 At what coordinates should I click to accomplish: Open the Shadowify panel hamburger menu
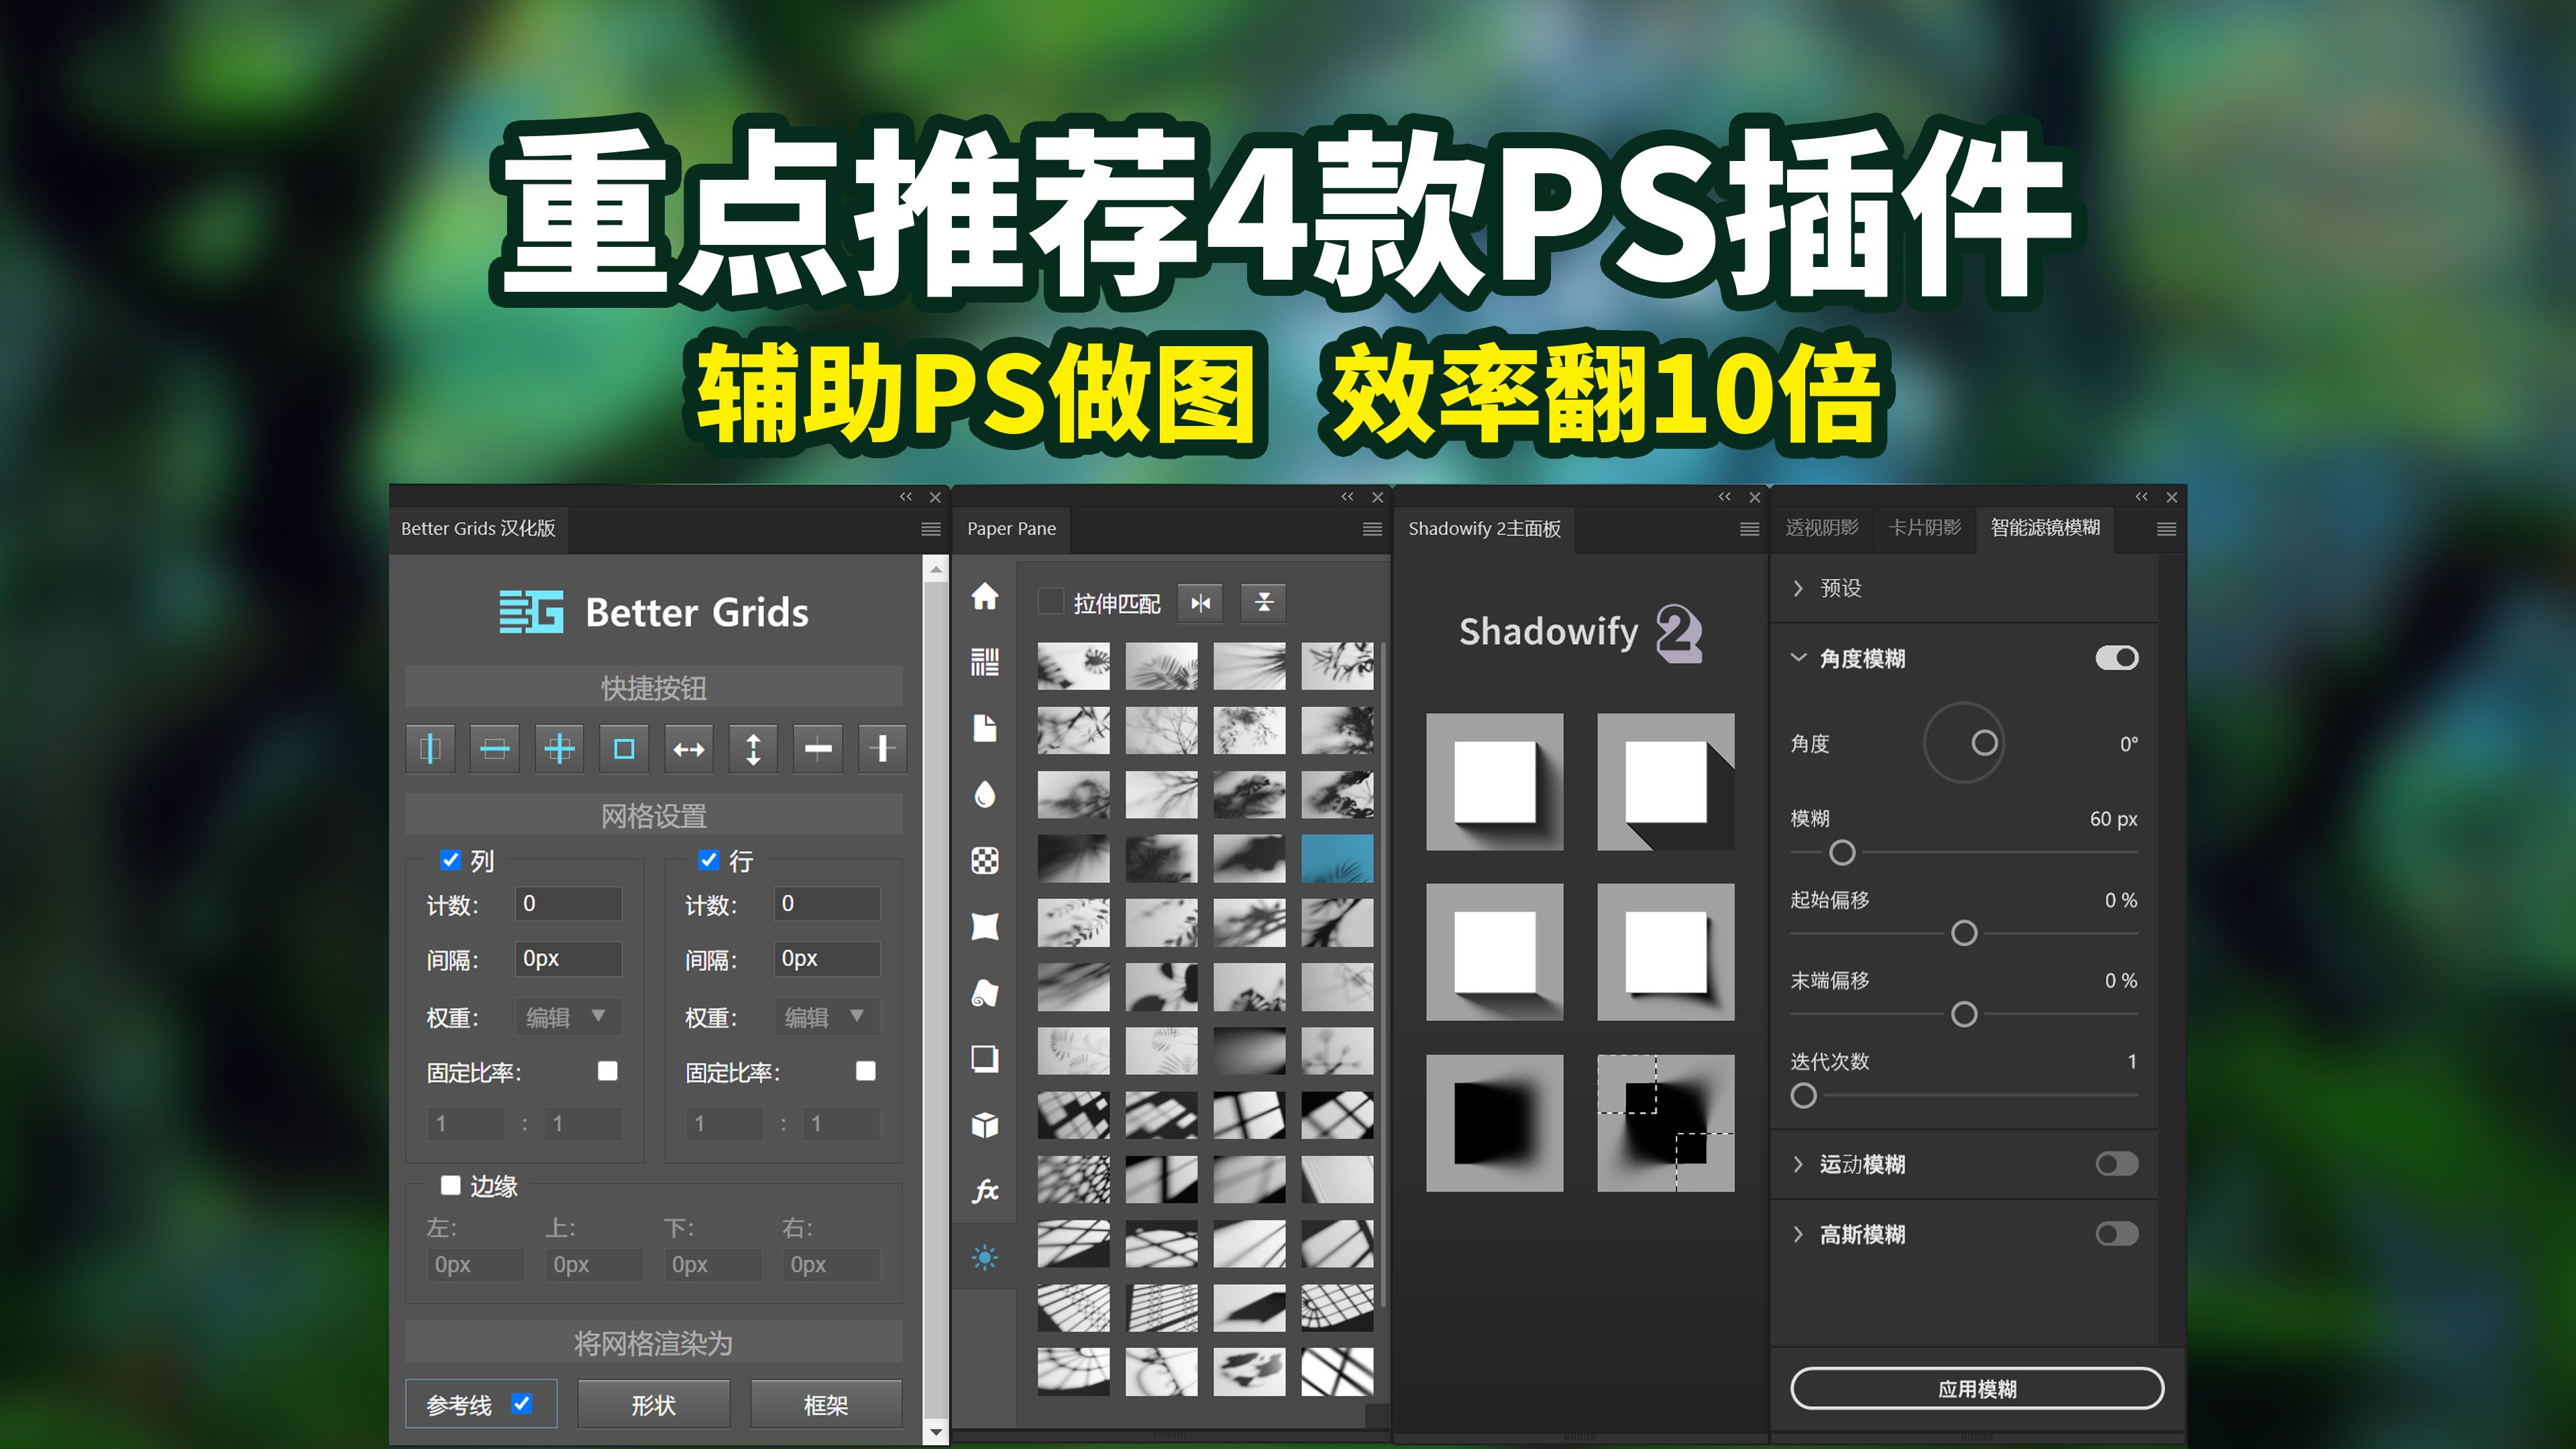pyautogui.click(x=1749, y=529)
